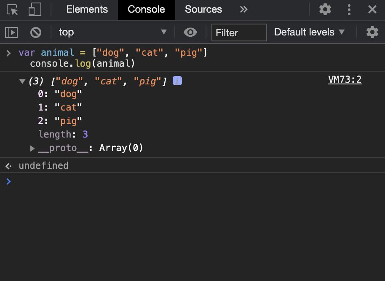Toggle the device toolbar icon
Screen dimensions: 385x281
click(x=35, y=10)
